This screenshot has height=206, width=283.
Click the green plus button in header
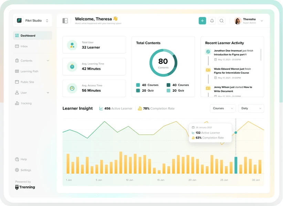pos(202,21)
